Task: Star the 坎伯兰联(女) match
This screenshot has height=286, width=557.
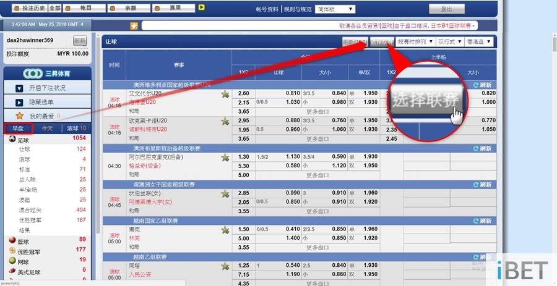Action: [x=225, y=193]
